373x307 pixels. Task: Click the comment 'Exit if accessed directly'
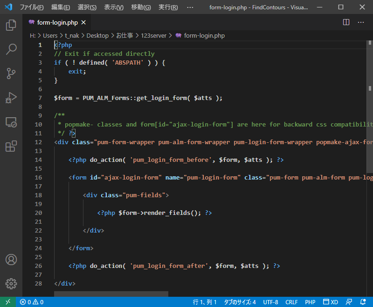tap(110, 54)
